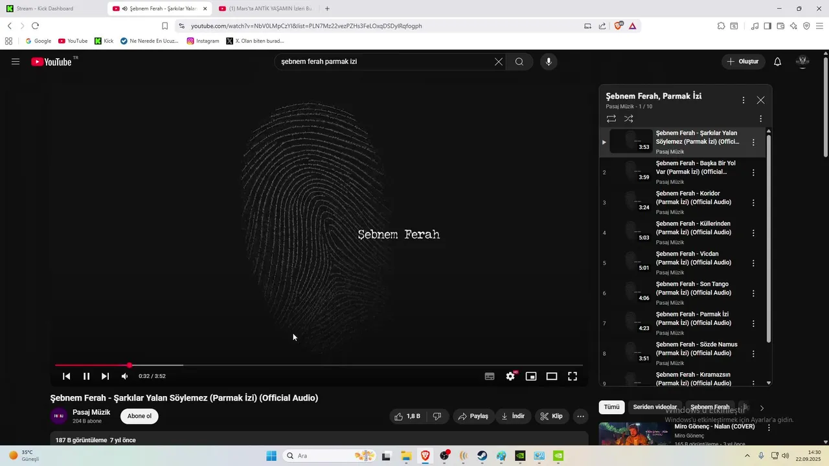The image size is (829, 466).
Task: Switch to theater mode
Action: tap(552, 376)
